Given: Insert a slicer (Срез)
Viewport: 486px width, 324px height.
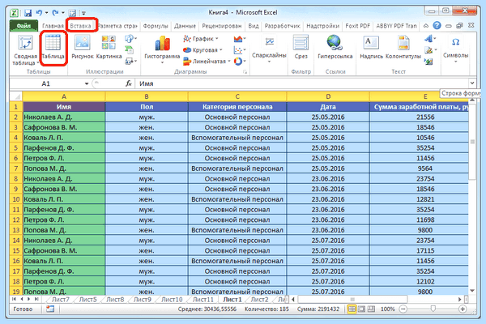Looking at the screenshot, I should pos(301,47).
